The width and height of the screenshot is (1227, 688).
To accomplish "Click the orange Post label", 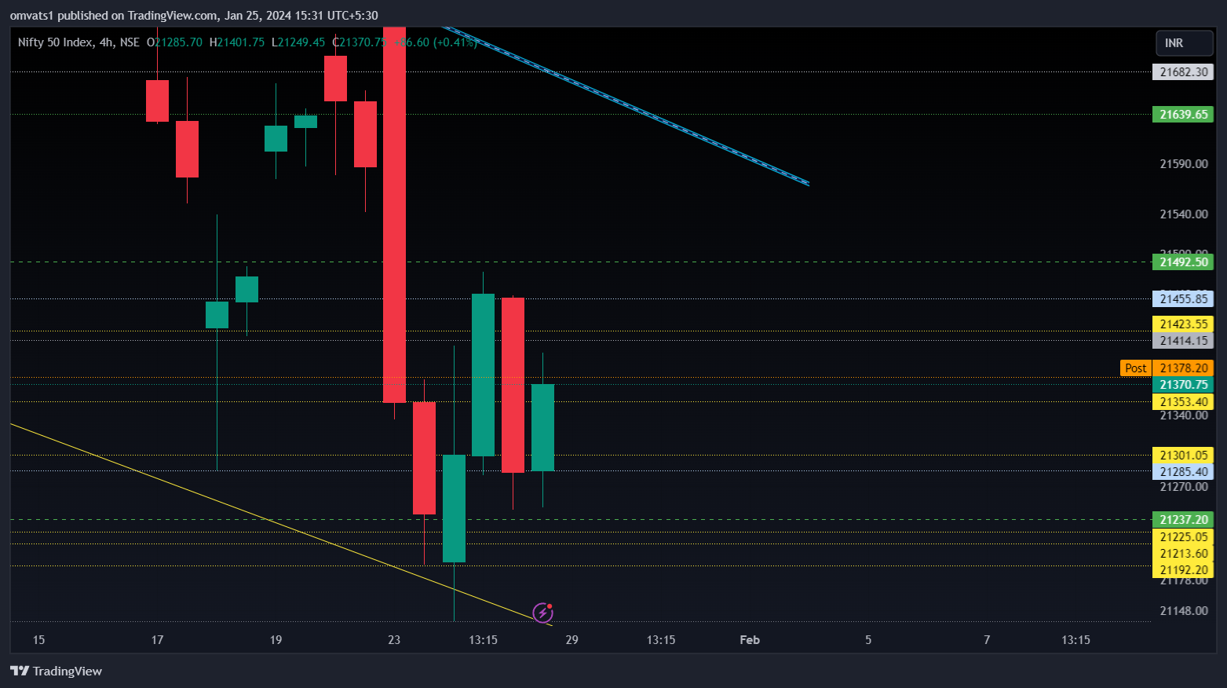I will pyautogui.click(x=1135, y=368).
